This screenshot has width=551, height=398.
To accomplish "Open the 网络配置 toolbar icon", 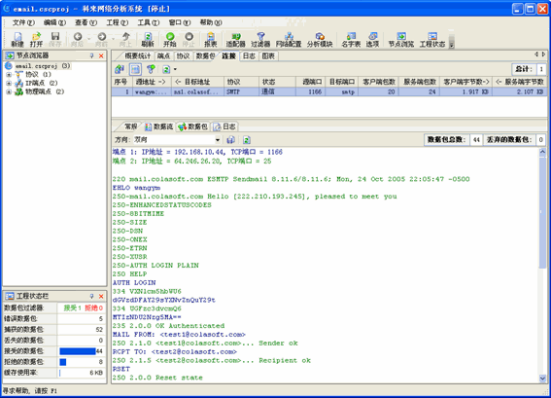I will coord(289,39).
